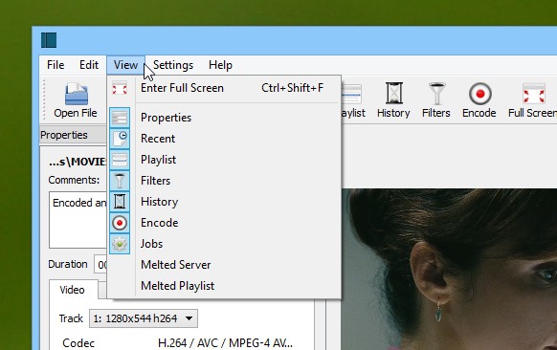Click the app icon in title bar
The height and width of the screenshot is (350, 557).
tap(49, 40)
